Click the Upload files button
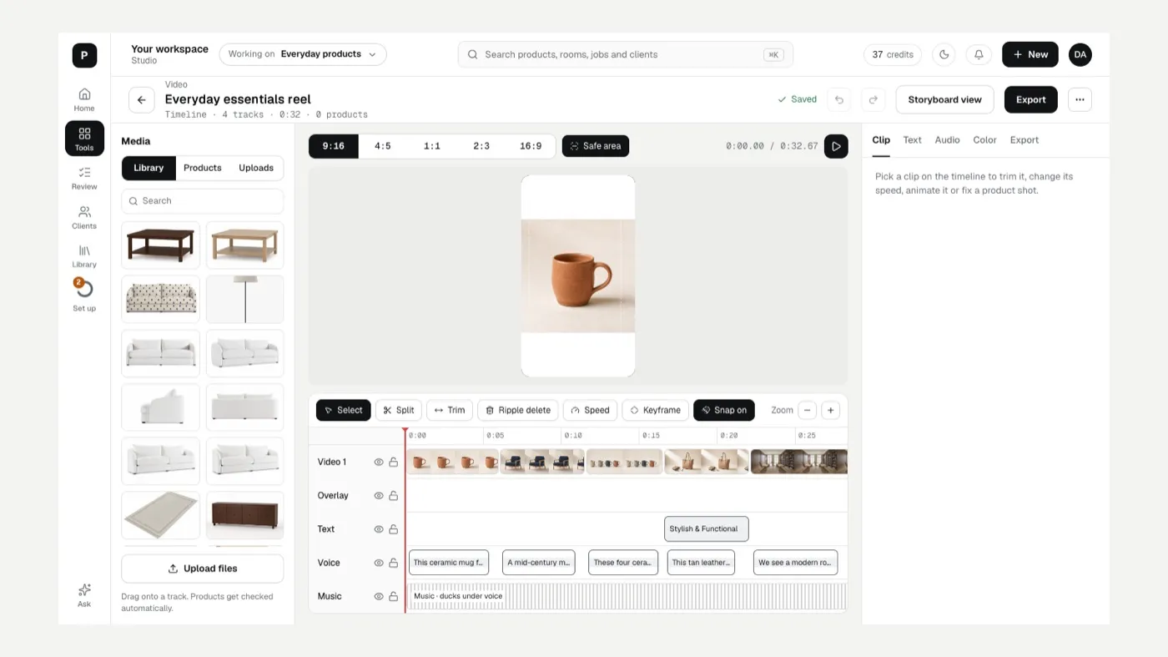Image resolution: width=1168 pixels, height=657 pixels. pos(203,569)
